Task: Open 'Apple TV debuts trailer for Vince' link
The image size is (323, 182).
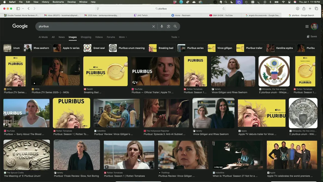Action: (257, 134)
